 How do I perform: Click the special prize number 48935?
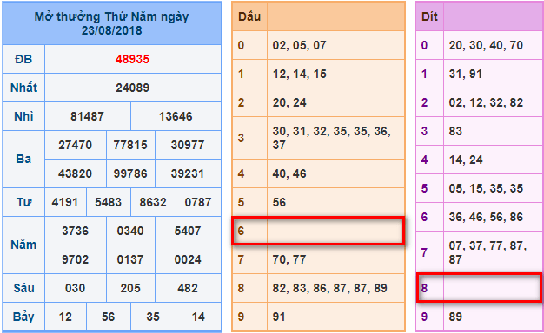click(x=132, y=59)
